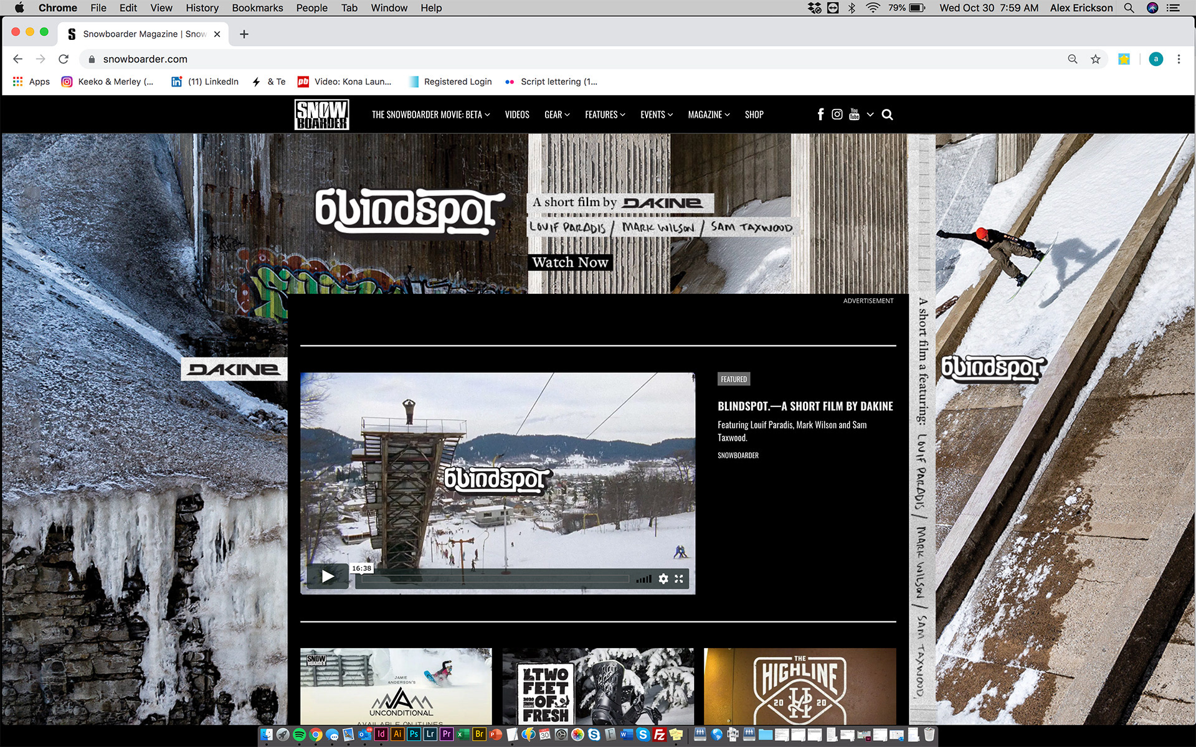Image resolution: width=1196 pixels, height=747 pixels.
Task: Open the Apple menu
Action: point(19,8)
